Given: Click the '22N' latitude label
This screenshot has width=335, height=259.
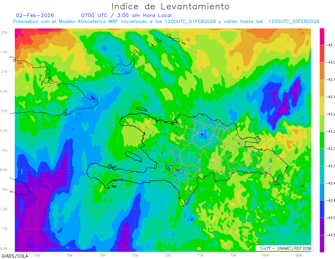Looking at the screenshot, I should tap(4, 32).
